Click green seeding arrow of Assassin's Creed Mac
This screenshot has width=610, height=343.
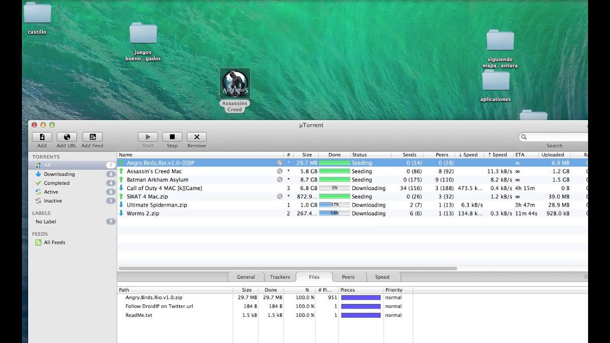coord(122,171)
